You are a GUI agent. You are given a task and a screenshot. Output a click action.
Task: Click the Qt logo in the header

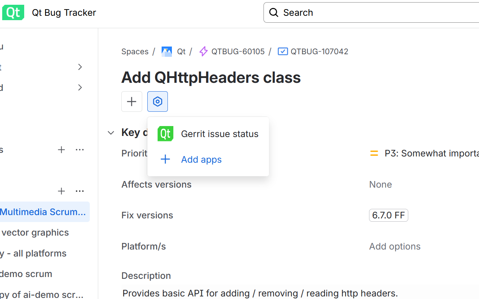[13, 12]
